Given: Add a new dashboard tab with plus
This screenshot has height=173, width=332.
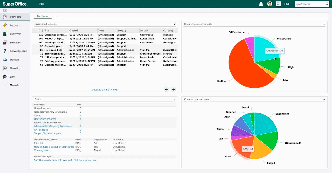Looking at the screenshot, I should 56,16.
